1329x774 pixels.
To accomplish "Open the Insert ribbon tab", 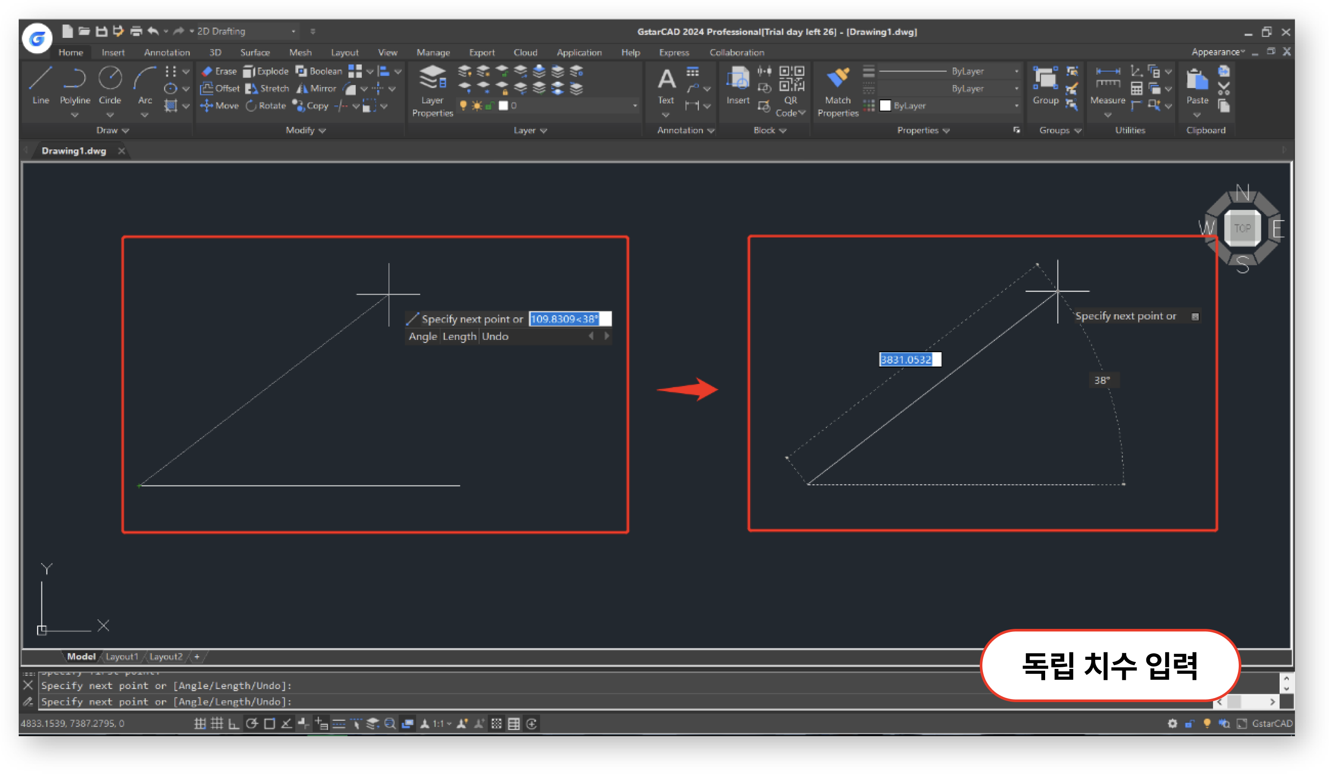I will pyautogui.click(x=113, y=52).
